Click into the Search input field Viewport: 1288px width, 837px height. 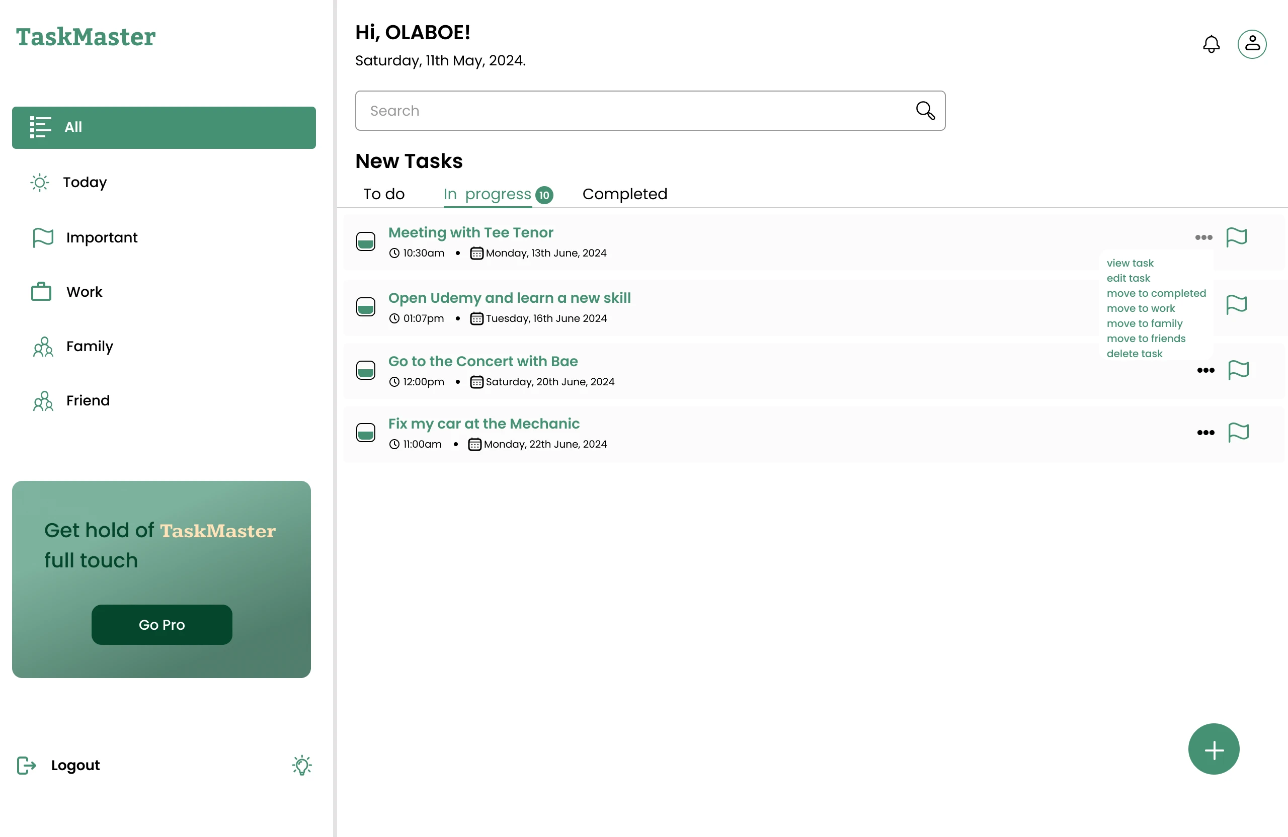point(633,110)
